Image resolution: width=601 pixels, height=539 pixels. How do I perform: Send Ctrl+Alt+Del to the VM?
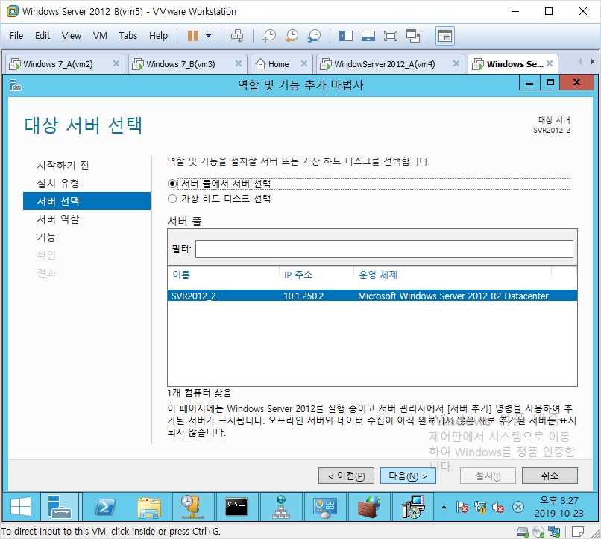coord(237,36)
